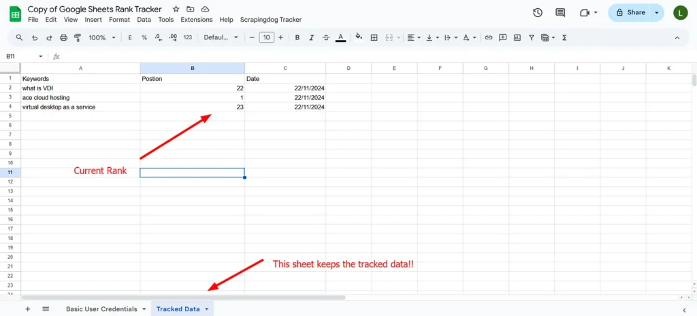Insert a chart
This screenshot has height=316, width=697.
tap(517, 38)
